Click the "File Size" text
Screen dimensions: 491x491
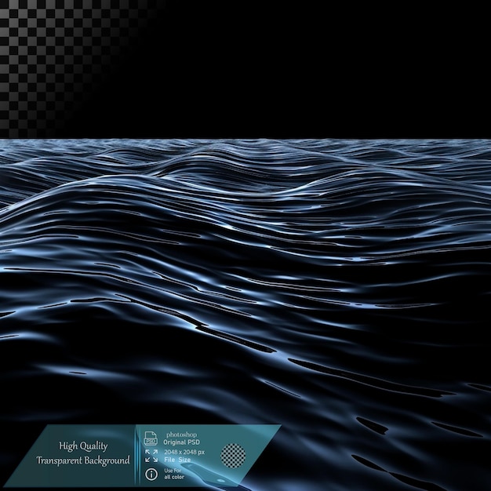click(x=177, y=460)
